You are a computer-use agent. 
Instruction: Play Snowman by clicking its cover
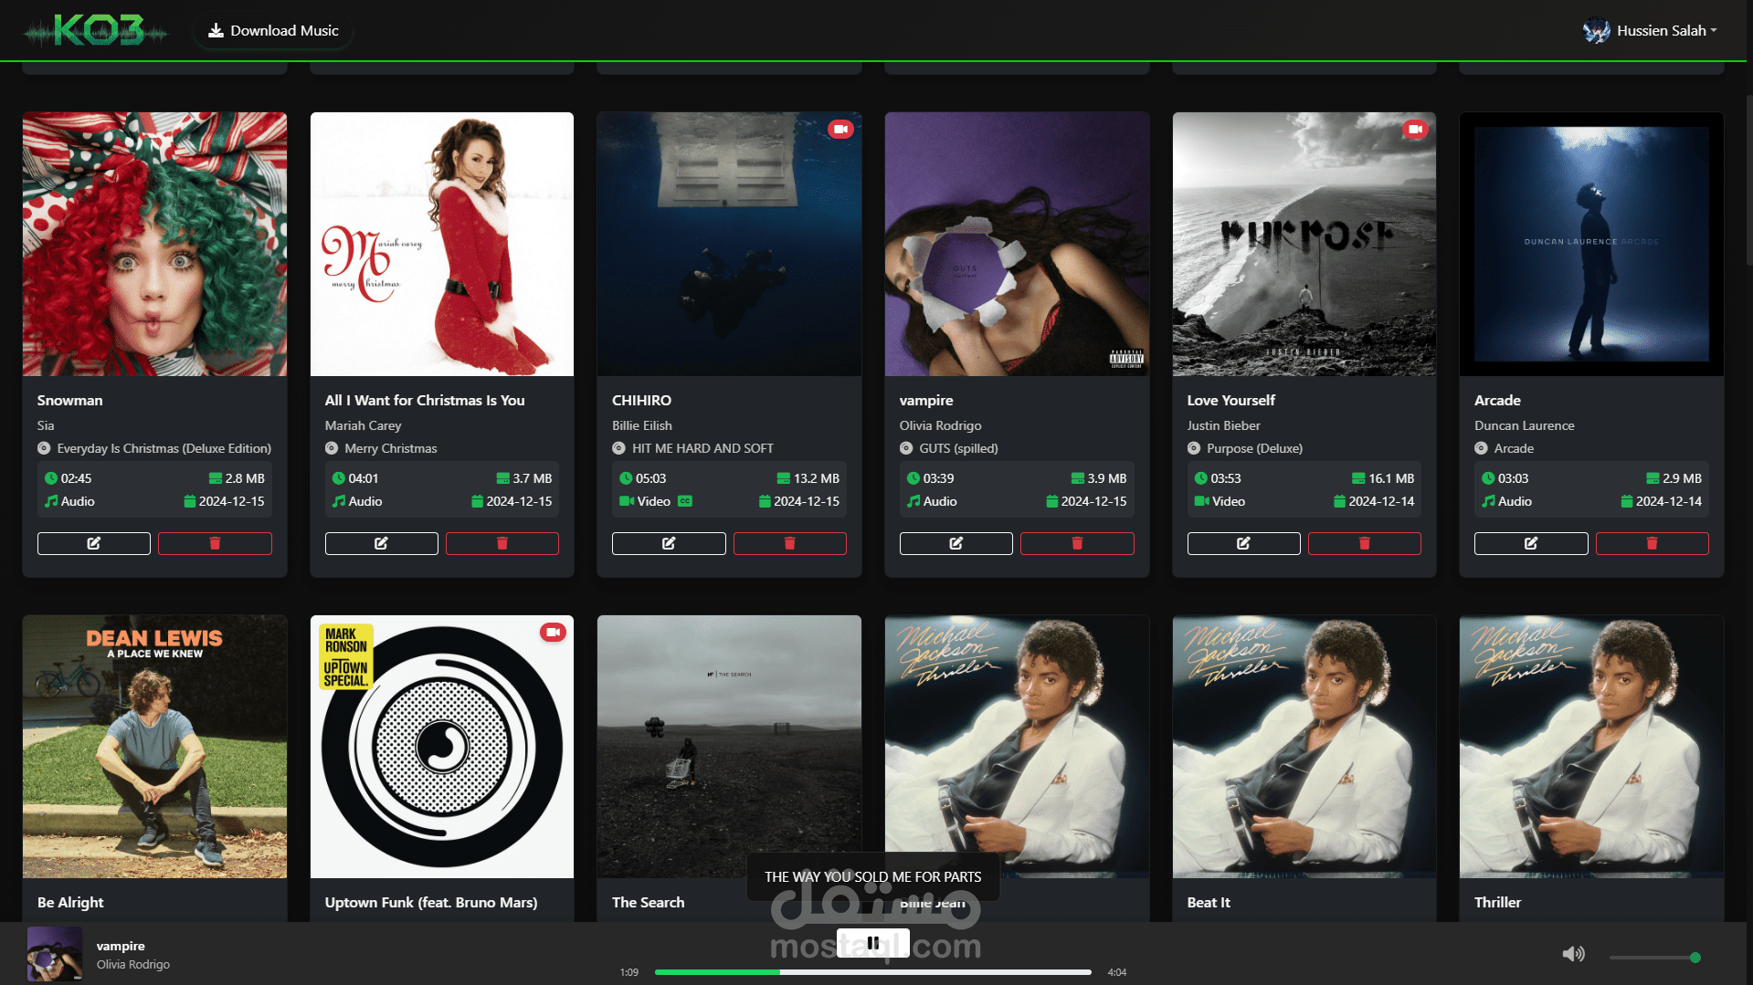(154, 244)
